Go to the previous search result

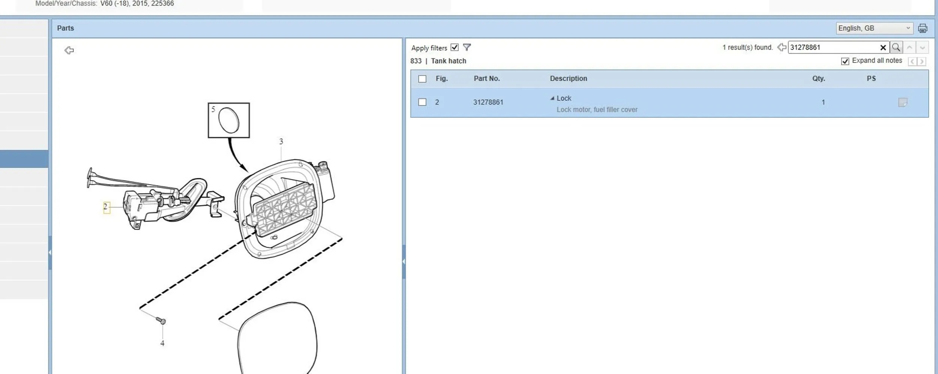coord(909,48)
